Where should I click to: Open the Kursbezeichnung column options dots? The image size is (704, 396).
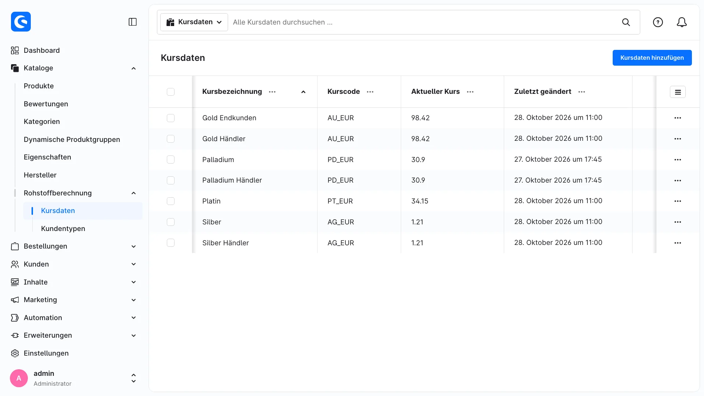[272, 92]
